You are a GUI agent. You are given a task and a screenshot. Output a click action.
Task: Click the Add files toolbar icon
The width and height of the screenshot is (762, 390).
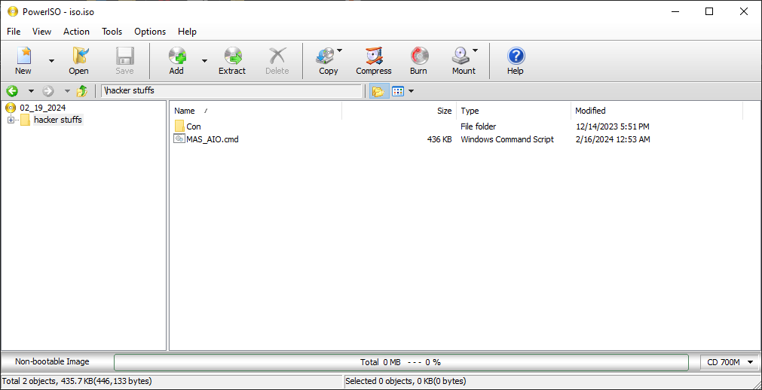pos(176,61)
